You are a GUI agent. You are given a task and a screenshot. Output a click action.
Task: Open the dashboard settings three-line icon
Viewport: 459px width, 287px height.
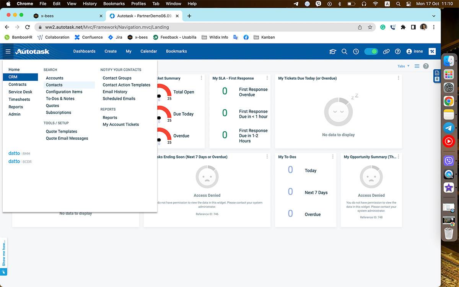[417, 66]
